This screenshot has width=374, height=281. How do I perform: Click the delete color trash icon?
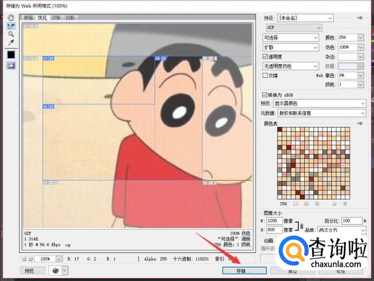pos(345,204)
